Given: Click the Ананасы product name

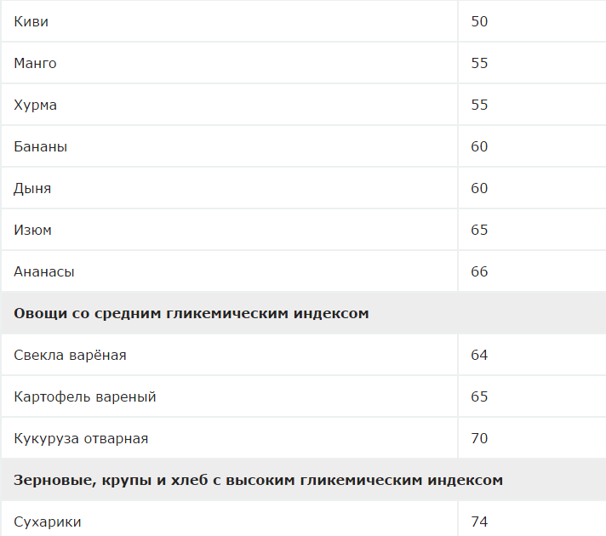Looking at the screenshot, I should coord(44,271).
